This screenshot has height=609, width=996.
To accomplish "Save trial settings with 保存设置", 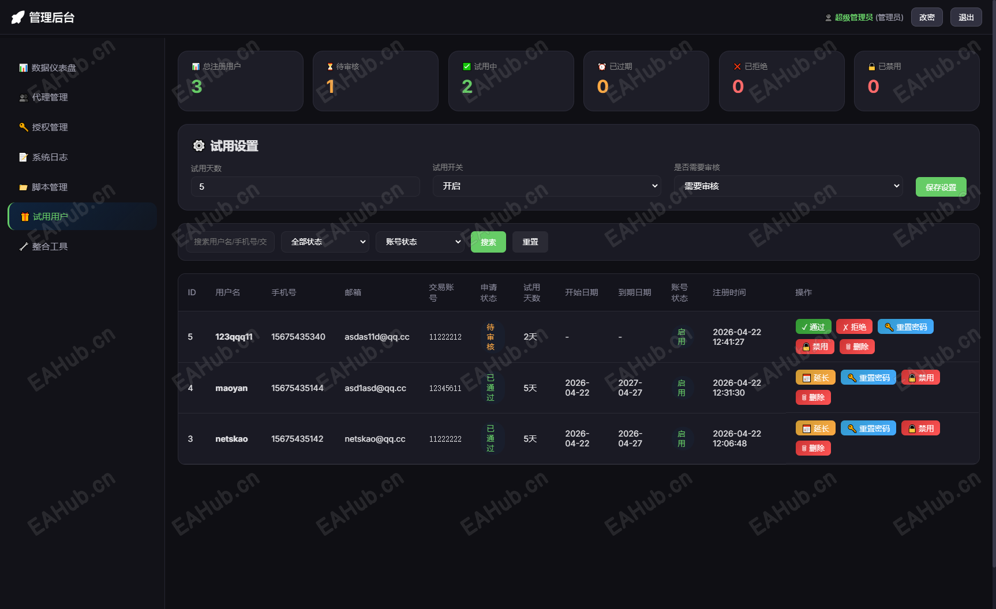I will [941, 187].
